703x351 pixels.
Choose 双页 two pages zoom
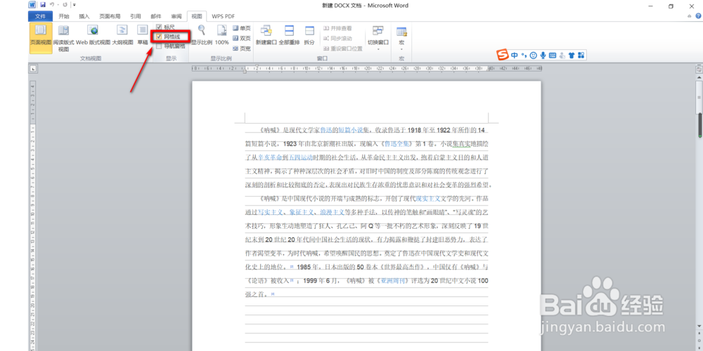point(242,38)
